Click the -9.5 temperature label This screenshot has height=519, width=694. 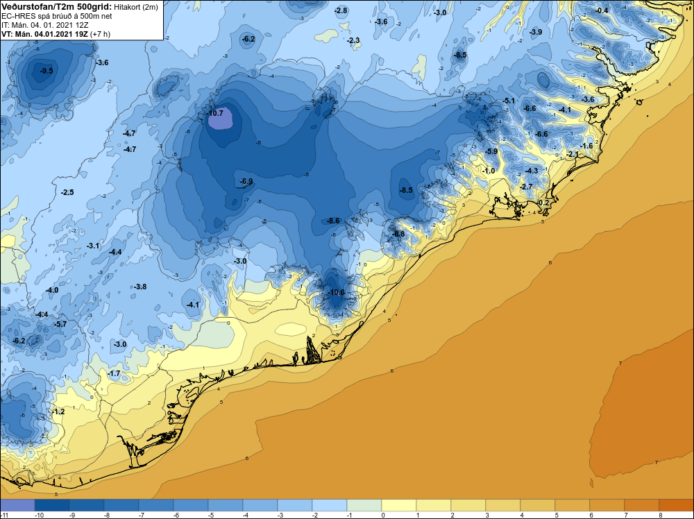click(x=46, y=71)
